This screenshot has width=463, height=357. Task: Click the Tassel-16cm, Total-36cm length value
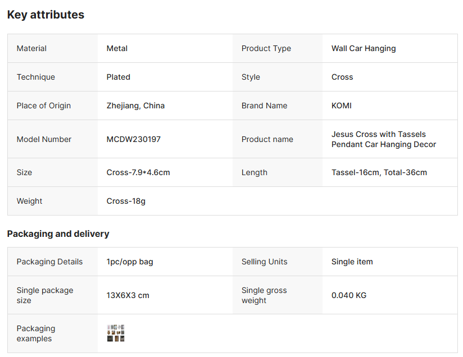pos(379,172)
